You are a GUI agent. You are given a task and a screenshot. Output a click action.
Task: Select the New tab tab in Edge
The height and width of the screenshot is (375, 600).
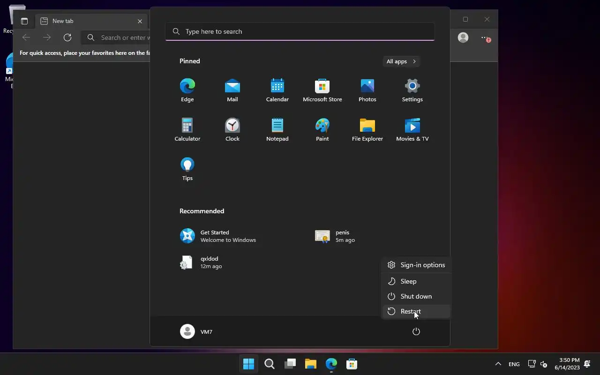(91, 21)
